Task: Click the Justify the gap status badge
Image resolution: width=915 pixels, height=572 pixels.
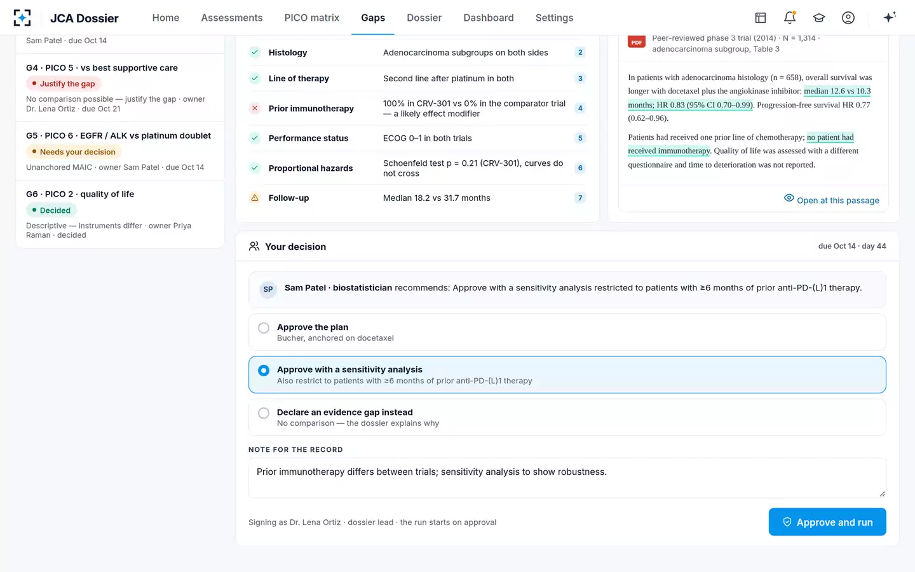Action: 64,83
